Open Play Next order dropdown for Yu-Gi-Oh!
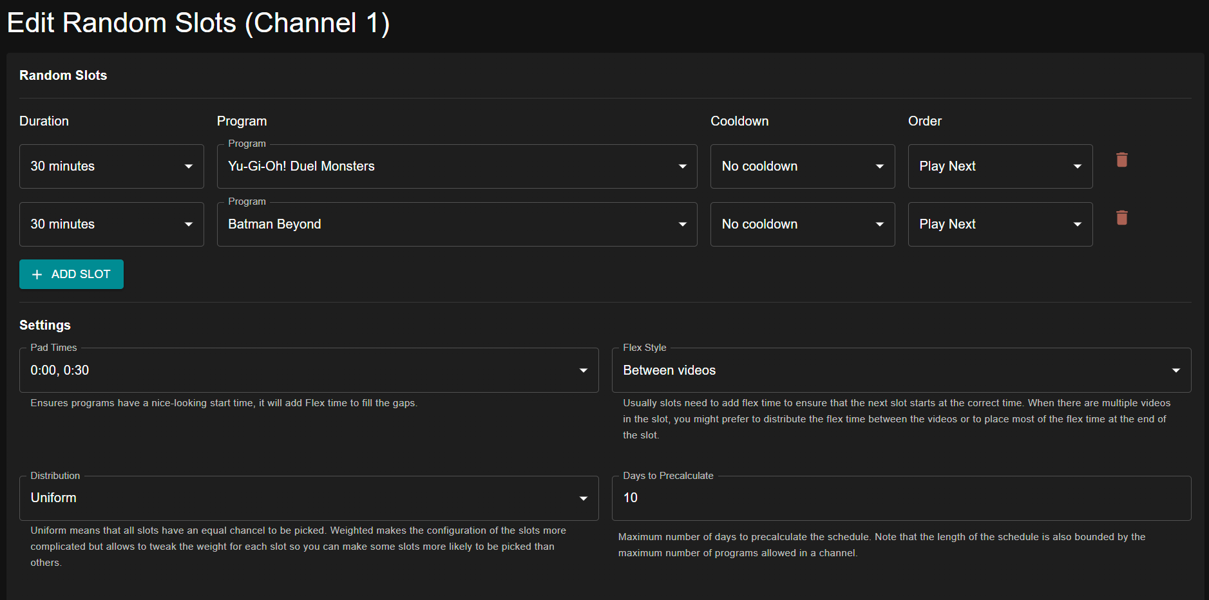The height and width of the screenshot is (600, 1209). tap(1000, 166)
